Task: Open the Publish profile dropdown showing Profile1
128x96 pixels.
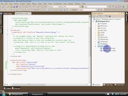Action: [x=96, y=10]
